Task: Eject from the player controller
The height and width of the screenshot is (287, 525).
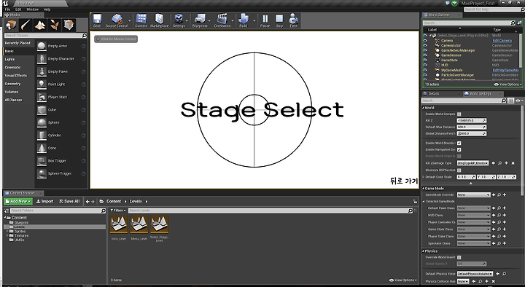Action: pos(293,20)
